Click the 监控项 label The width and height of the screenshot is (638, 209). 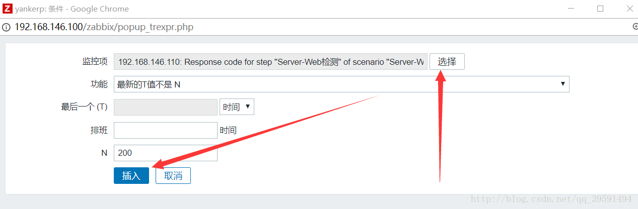pyautogui.click(x=95, y=61)
